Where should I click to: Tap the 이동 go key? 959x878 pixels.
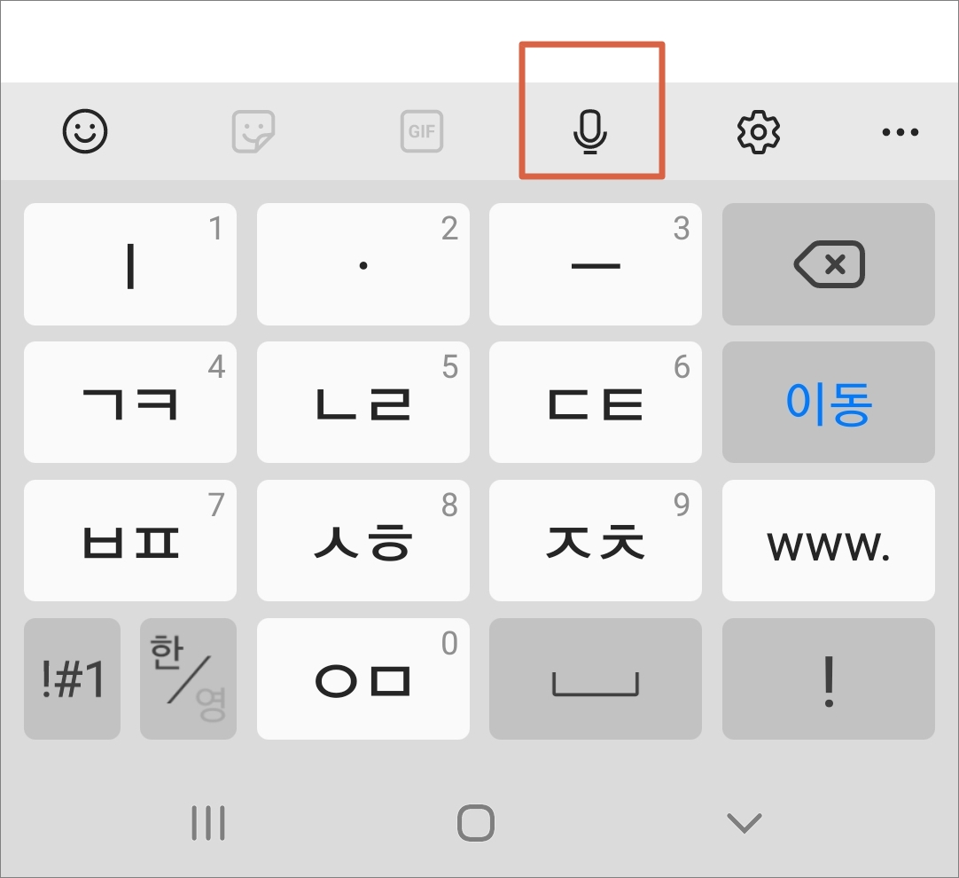coord(828,402)
